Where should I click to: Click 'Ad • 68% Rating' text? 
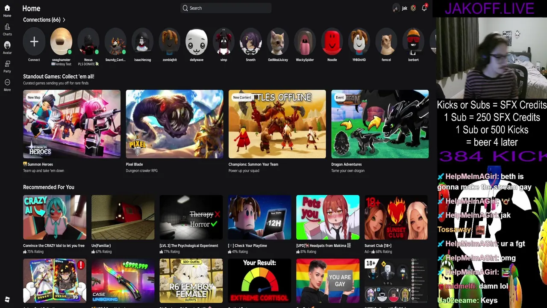tap(379, 252)
